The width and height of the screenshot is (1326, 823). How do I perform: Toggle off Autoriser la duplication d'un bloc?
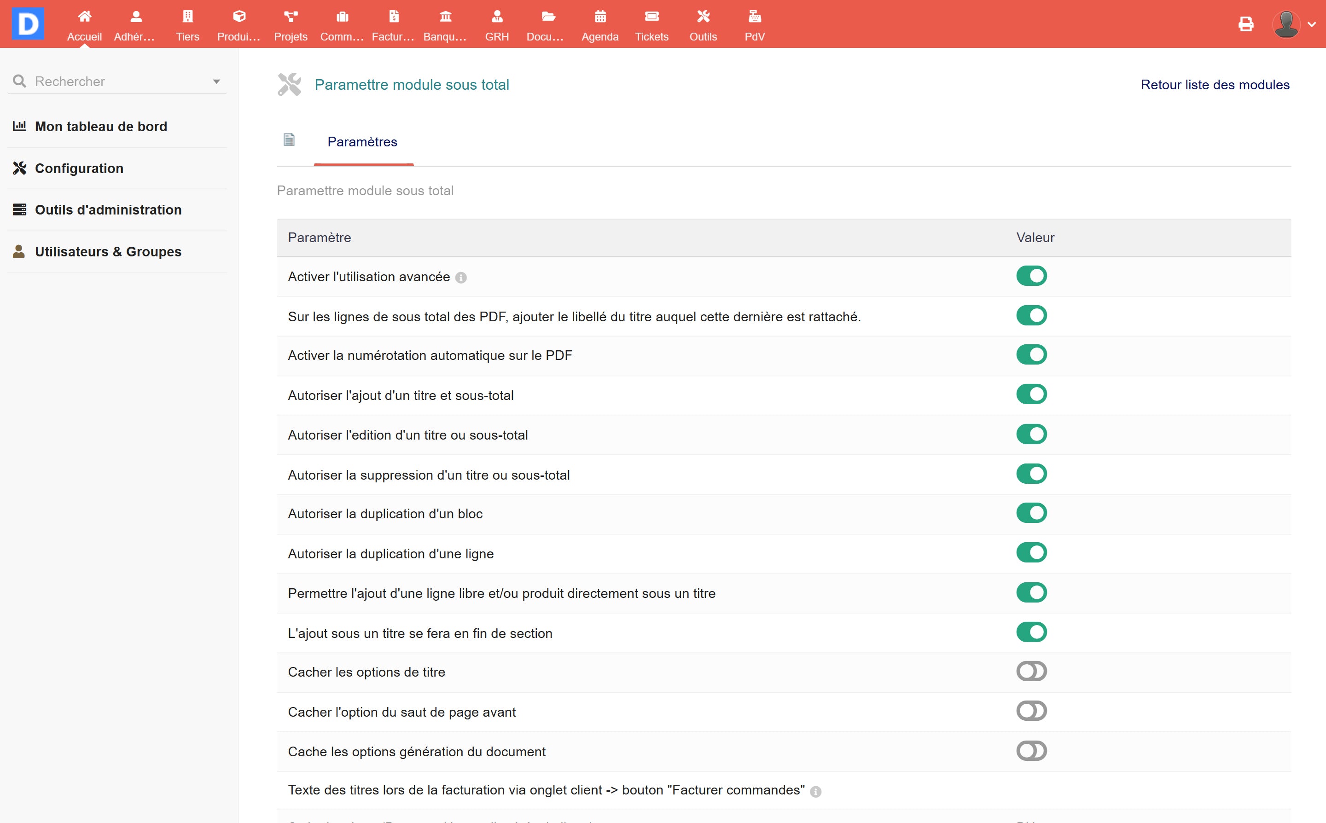click(1031, 513)
